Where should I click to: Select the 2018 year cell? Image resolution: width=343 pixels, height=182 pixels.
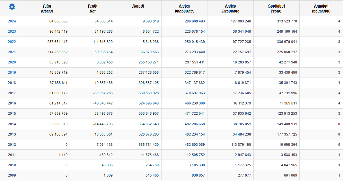click(12, 83)
